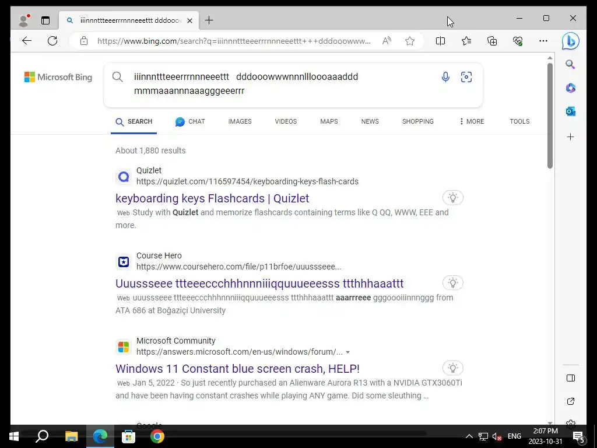Click the page vertical scrollbar thumb
The image size is (597, 448).
[550, 116]
